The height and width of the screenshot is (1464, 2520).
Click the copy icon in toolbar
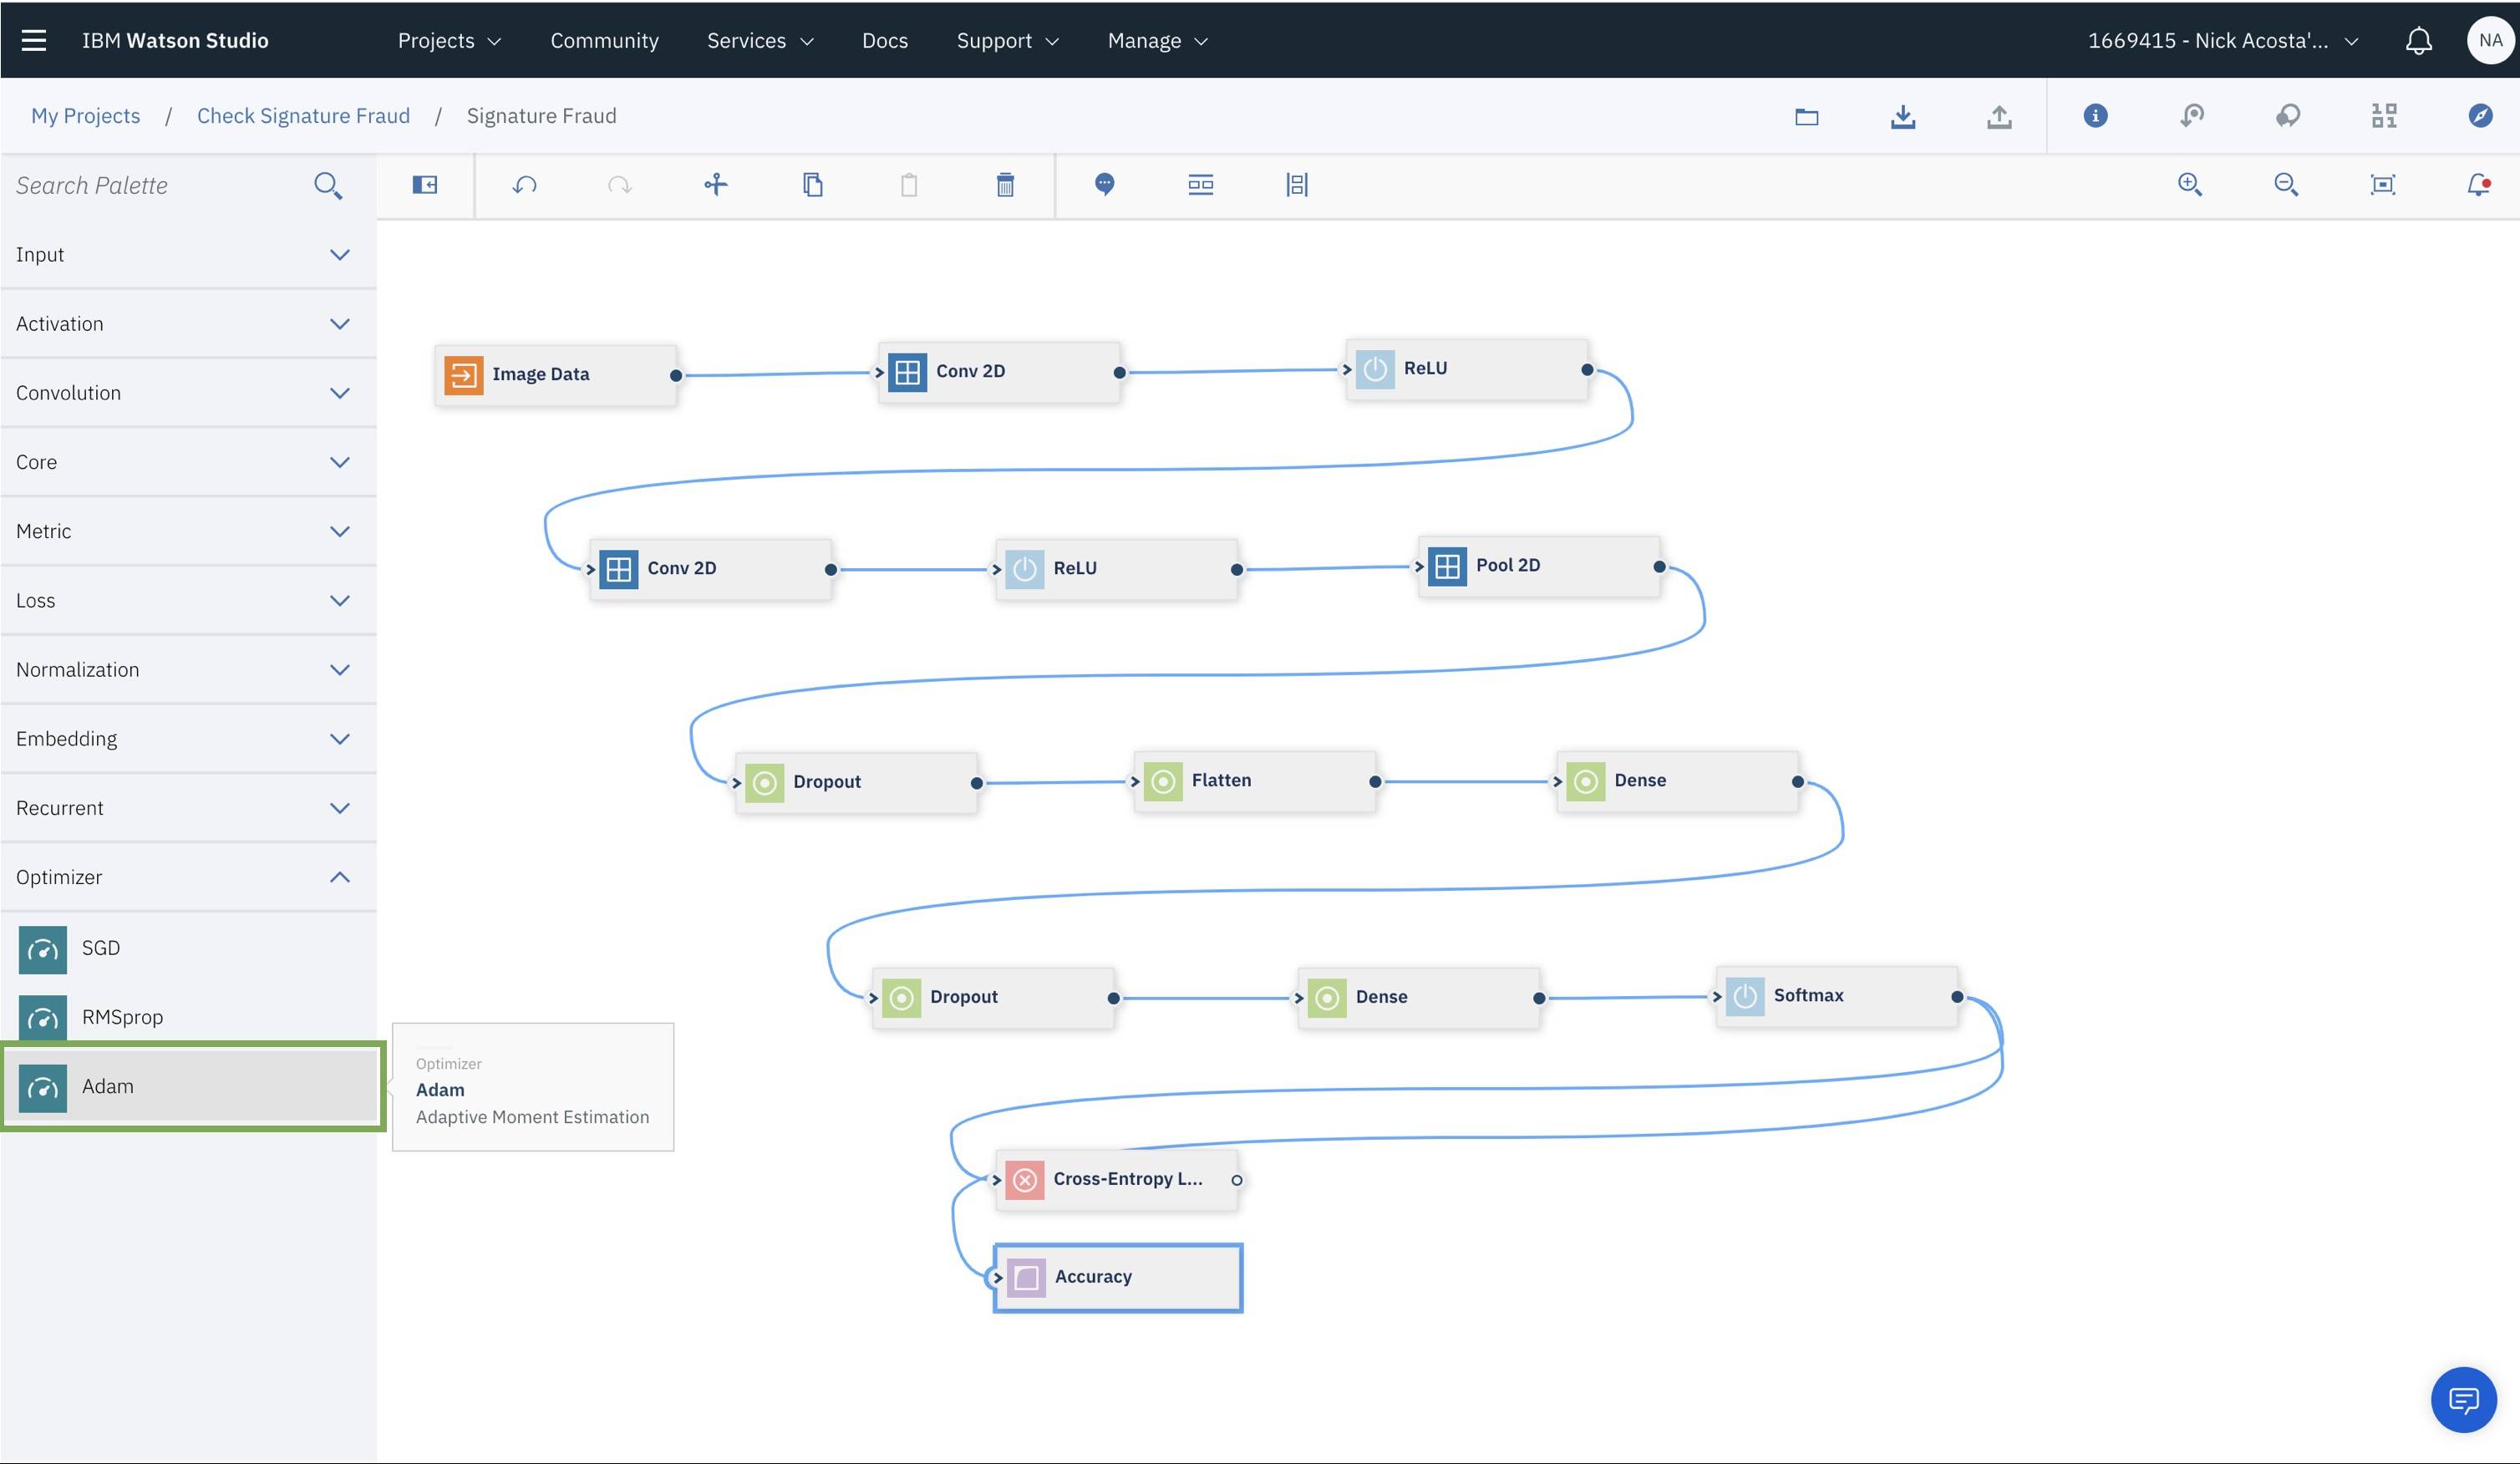pyautogui.click(x=813, y=184)
